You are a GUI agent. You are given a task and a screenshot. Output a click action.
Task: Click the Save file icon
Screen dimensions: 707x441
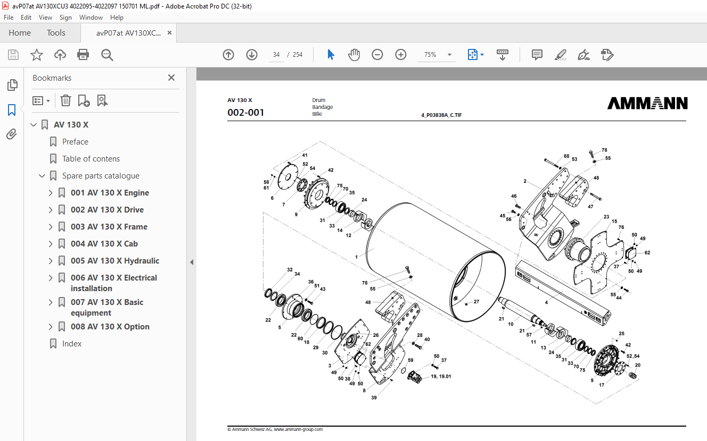click(13, 55)
